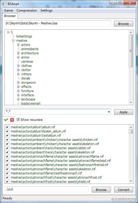Click the .\out output path field
This screenshot has height=203, width=138.
click(47, 189)
